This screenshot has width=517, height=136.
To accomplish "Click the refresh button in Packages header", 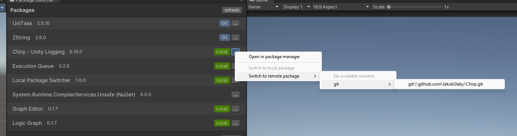I will pyautogui.click(x=232, y=10).
